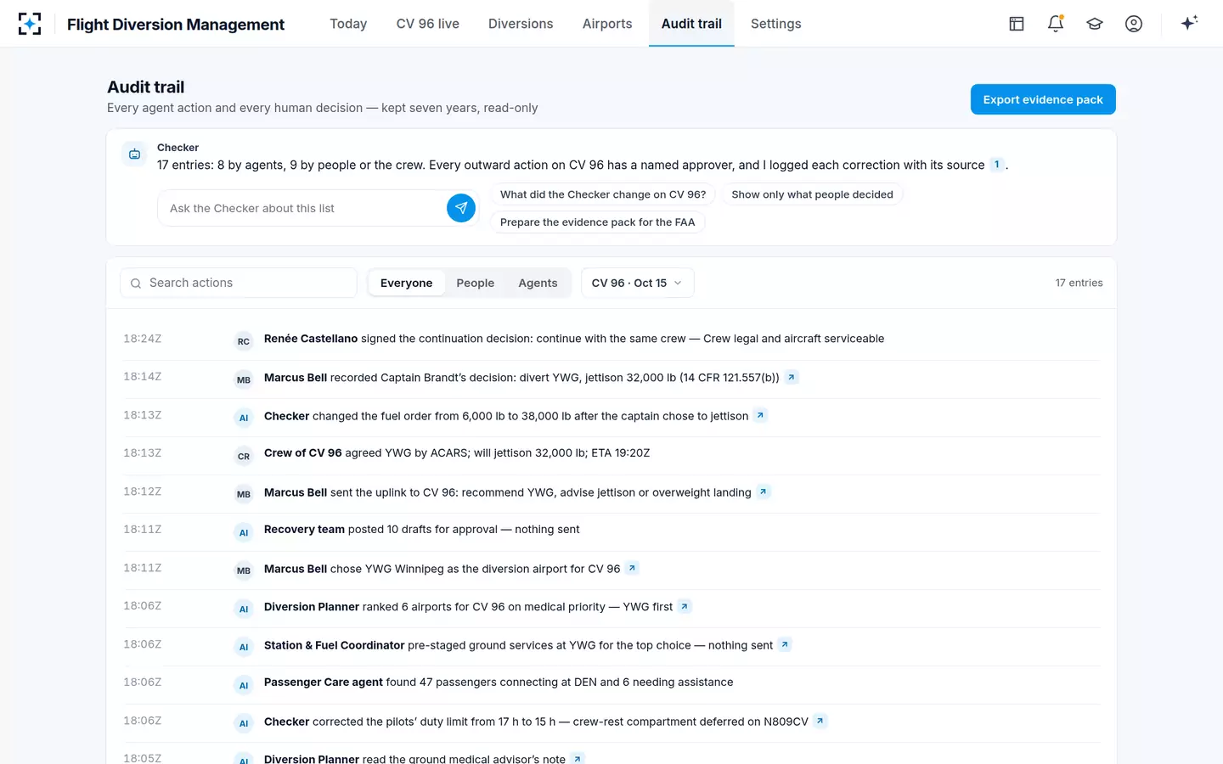Click the RC avatar badge
The height and width of the screenshot is (764, 1223).
pyautogui.click(x=244, y=341)
